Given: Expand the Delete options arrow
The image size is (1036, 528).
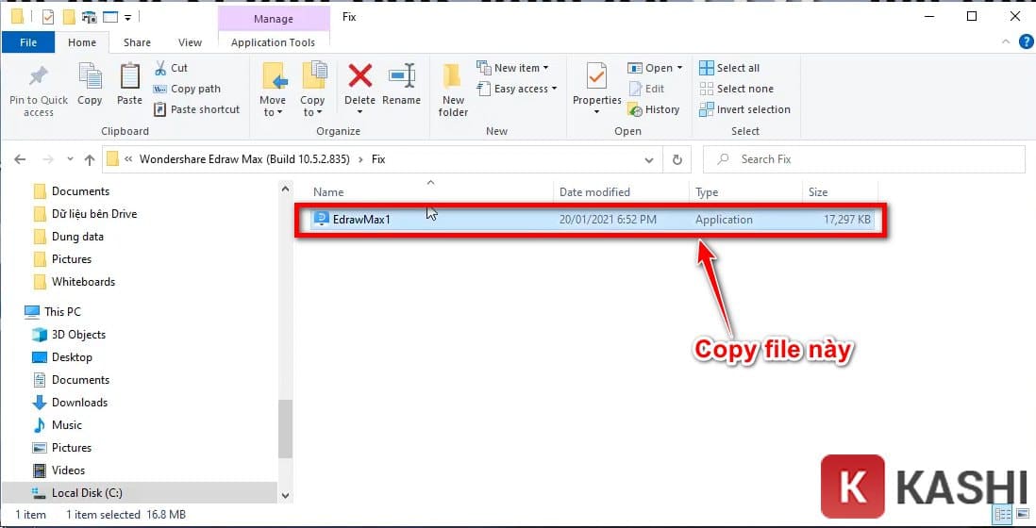Looking at the screenshot, I should 360,112.
